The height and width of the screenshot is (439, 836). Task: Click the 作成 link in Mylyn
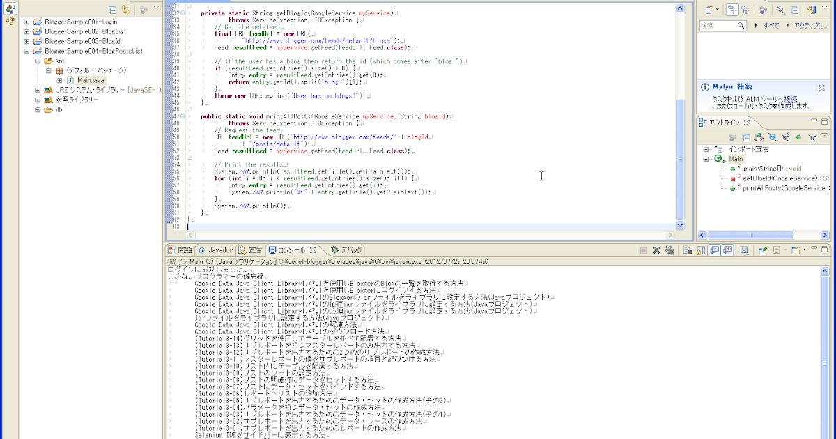pos(784,106)
